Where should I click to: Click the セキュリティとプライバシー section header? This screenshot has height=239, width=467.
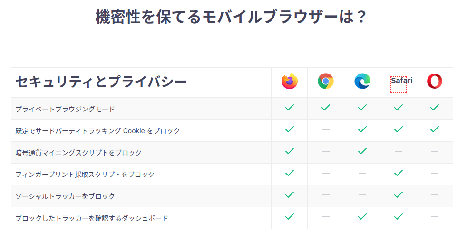[101, 82]
